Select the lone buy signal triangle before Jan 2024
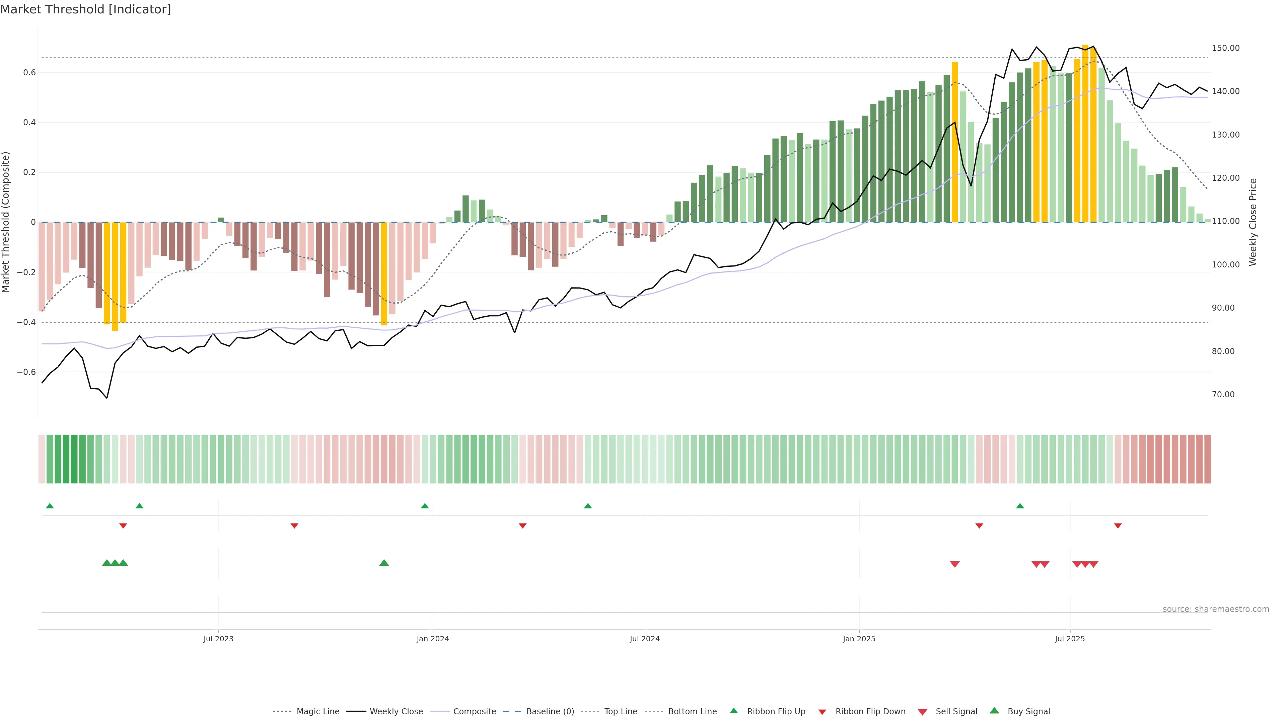This screenshot has height=723, width=1286. click(384, 563)
